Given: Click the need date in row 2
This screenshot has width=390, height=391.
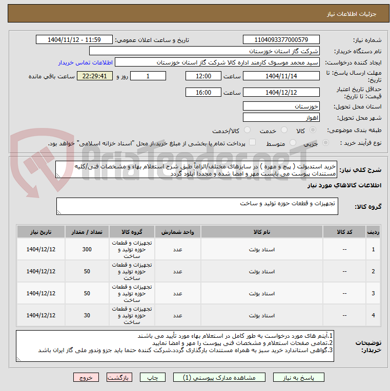Looking at the screenshot, I should click(x=41, y=271).
